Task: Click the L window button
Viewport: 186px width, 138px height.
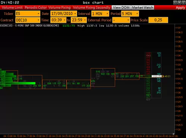Action: pos(175,3)
